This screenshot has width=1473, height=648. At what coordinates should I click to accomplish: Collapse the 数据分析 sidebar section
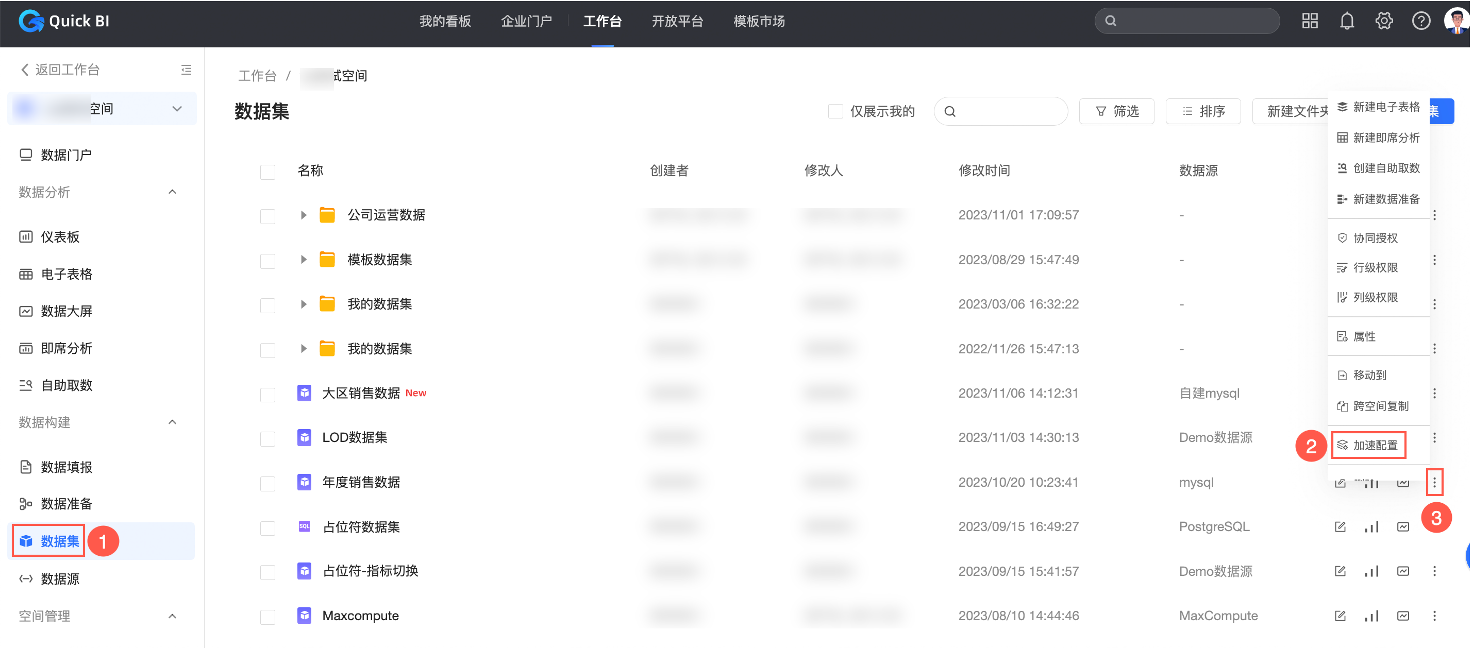click(x=172, y=192)
